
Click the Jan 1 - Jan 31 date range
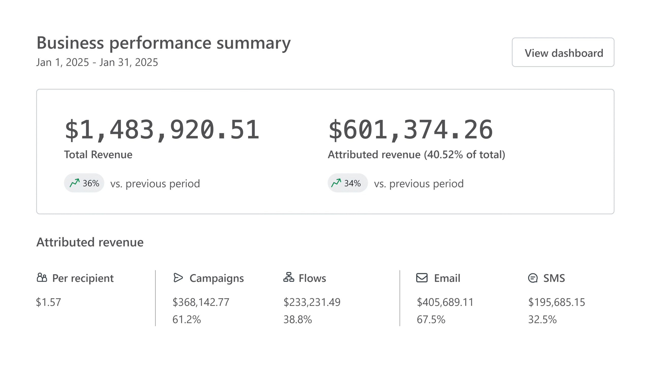point(97,62)
